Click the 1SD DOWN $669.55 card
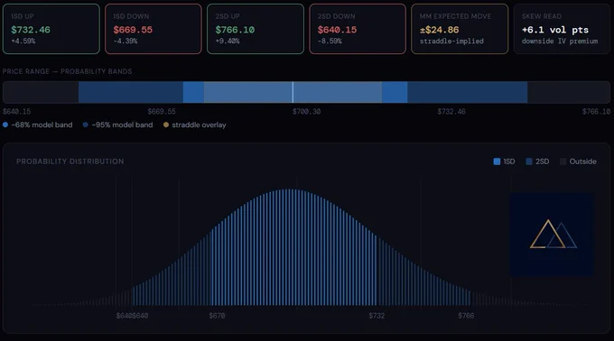This screenshot has width=614, height=341. tap(153, 29)
